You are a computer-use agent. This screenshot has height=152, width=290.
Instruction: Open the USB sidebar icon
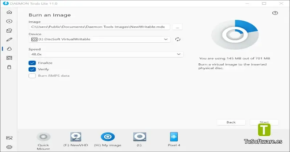(9, 67)
